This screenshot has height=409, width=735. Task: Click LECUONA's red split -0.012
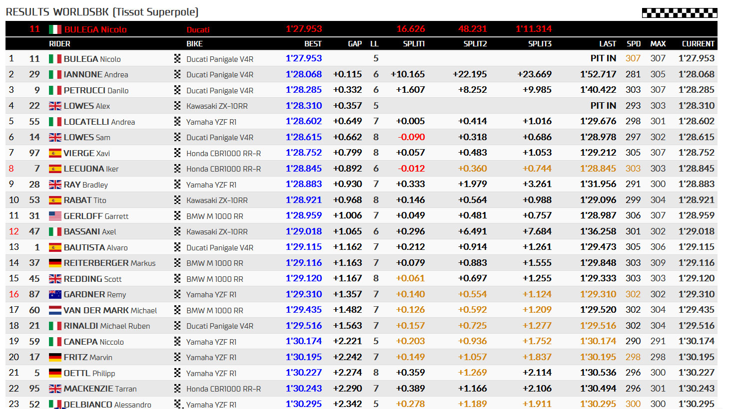(411, 169)
